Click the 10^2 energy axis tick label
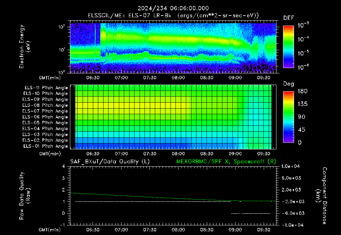The image size is (341, 235). click(62, 27)
